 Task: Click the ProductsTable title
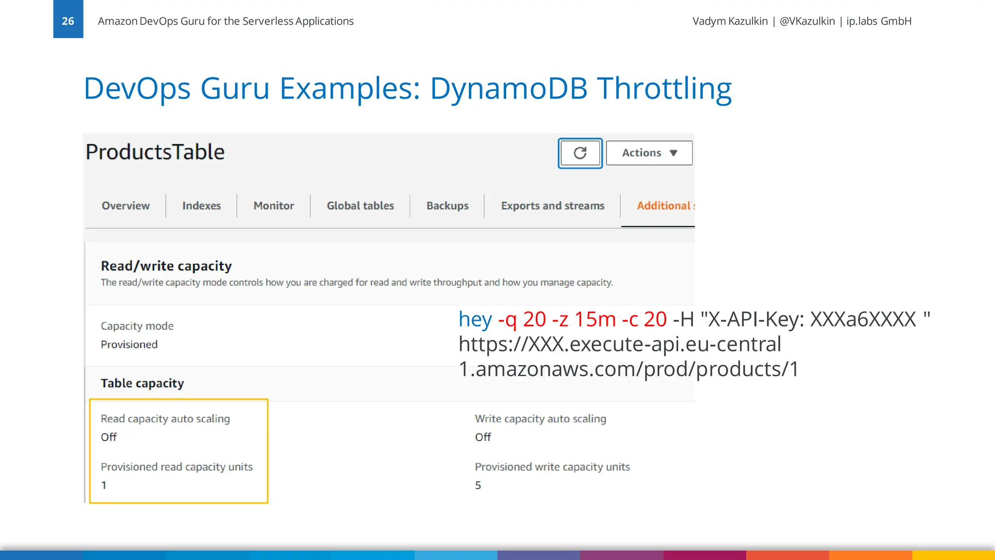coord(155,152)
